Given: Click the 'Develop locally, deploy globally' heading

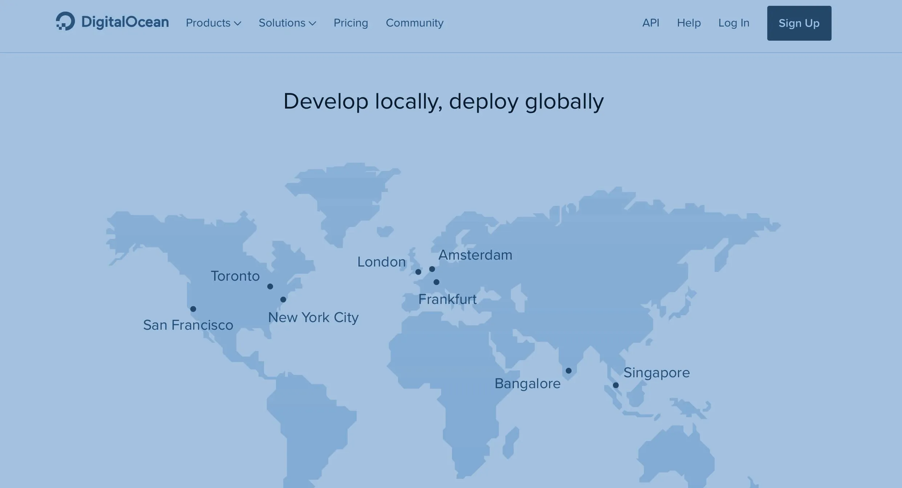Looking at the screenshot, I should point(443,101).
